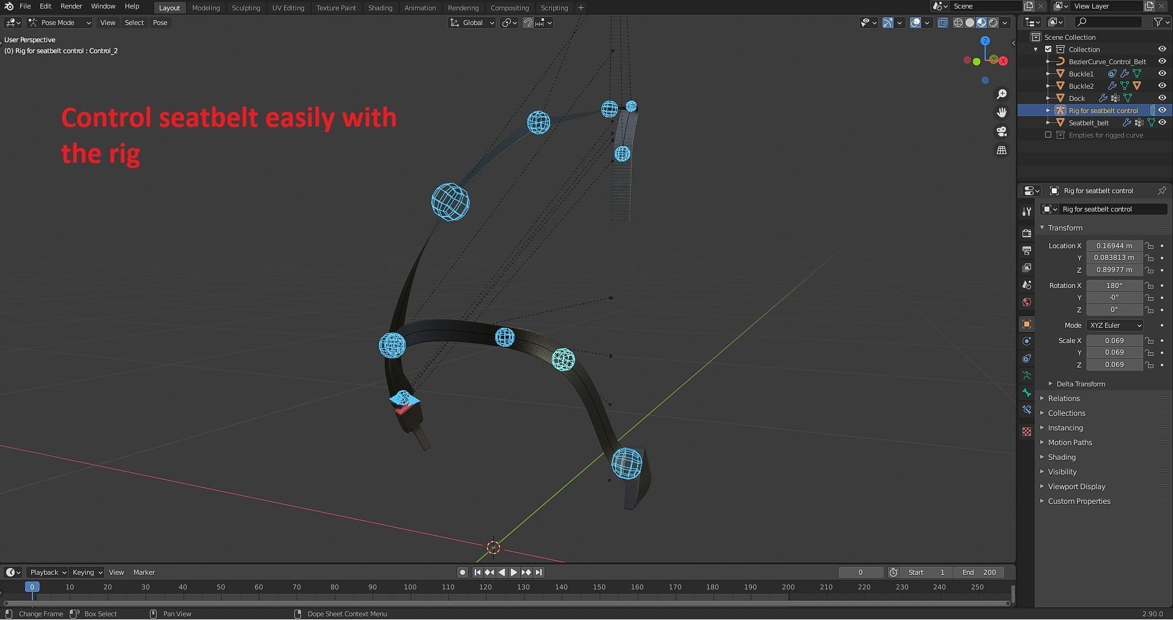Click the Z axis on the navigation gizmo
1173x620 pixels.
coord(985,41)
